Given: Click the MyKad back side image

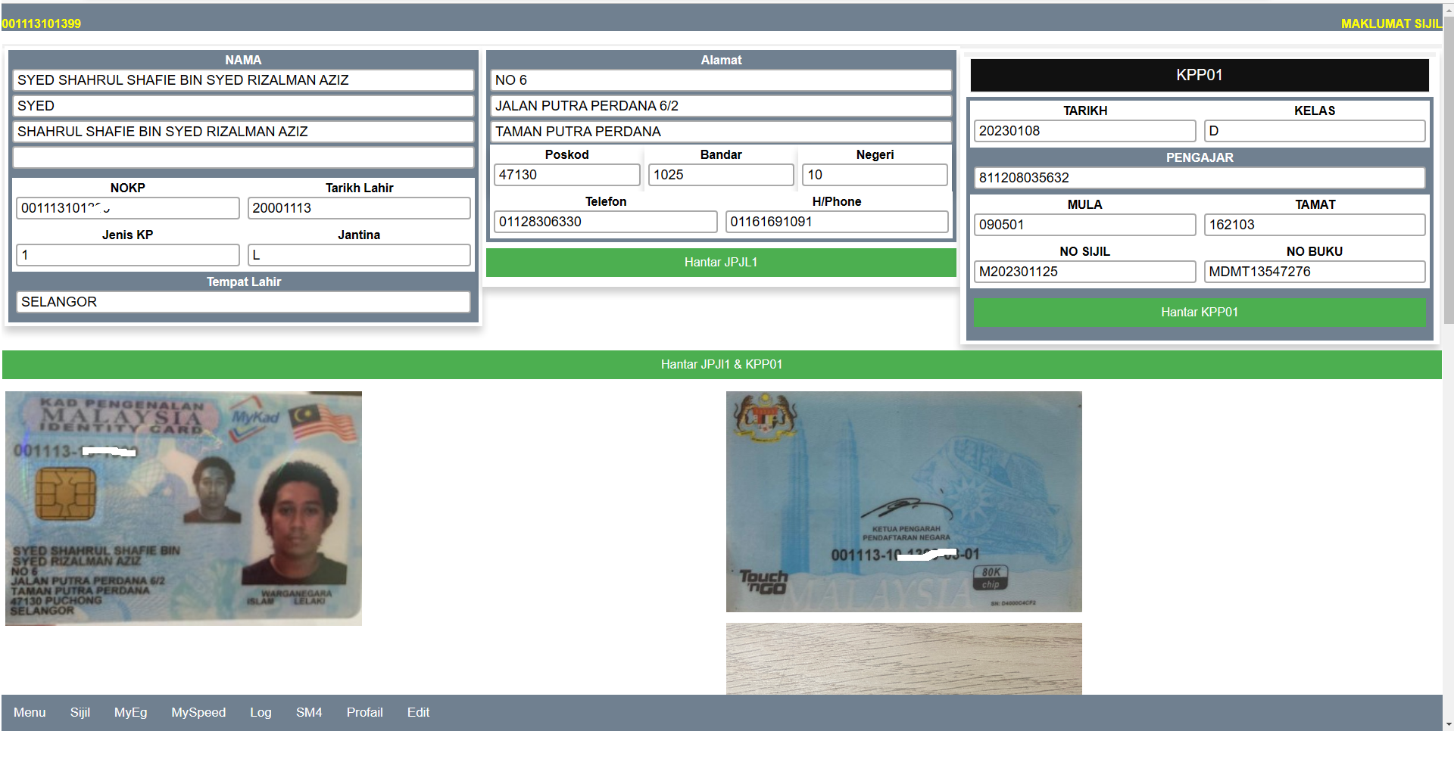Looking at the screenshot, I should tap(903, 501).
